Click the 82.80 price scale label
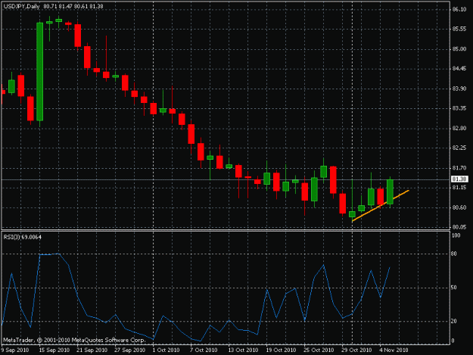Screen dimensions: 473x355 click(x=459, y=128)
